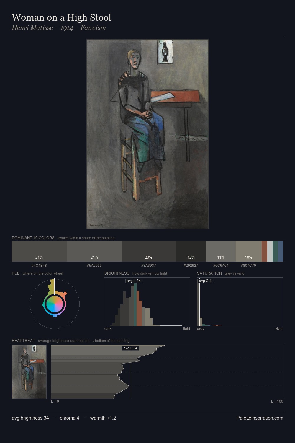Image resolution: width=295 pixels, height=443 pixels.
Task: Click the hex code '#6C6A64'
Action: click(221, 265)
